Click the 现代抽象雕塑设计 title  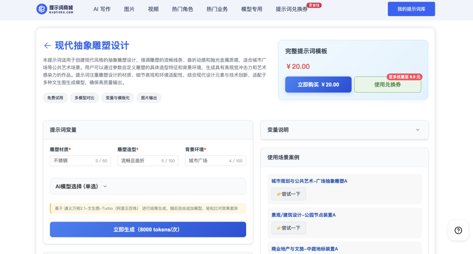pos(92,46)
